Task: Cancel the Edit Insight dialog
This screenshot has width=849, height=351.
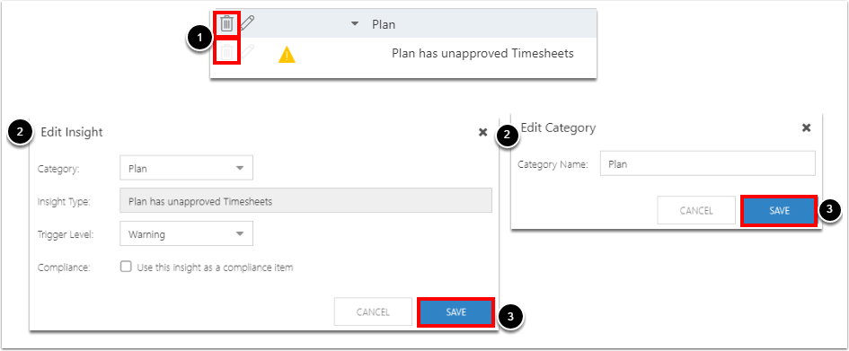Action: (x=373, y=312)
